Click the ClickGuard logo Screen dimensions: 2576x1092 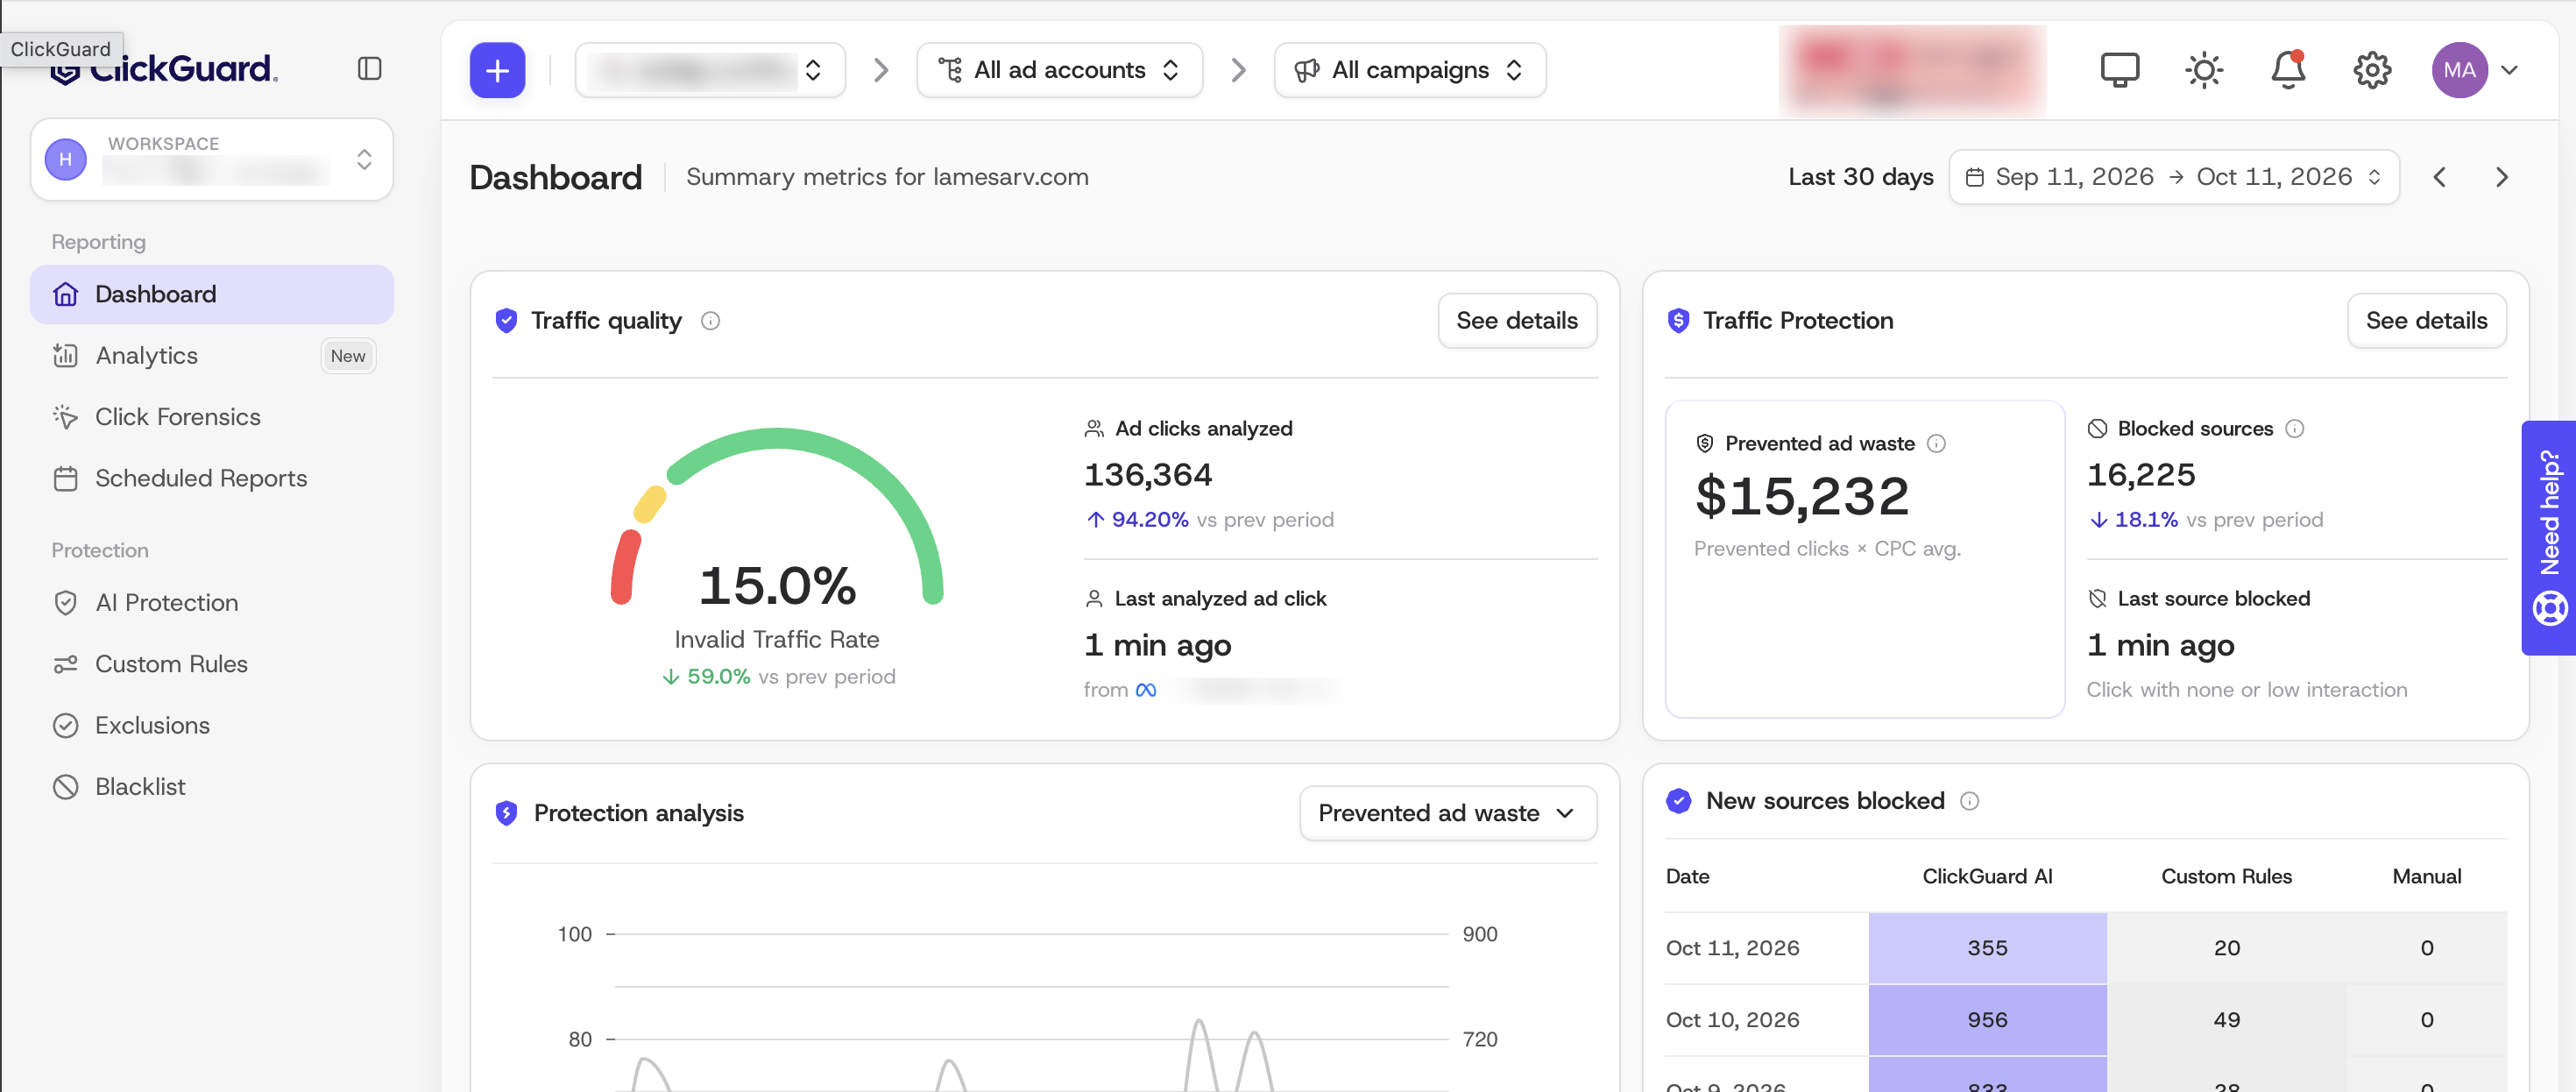[x=164, y=68]
